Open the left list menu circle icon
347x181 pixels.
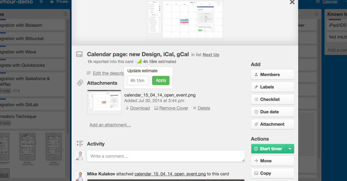click(x=65, y=14)
